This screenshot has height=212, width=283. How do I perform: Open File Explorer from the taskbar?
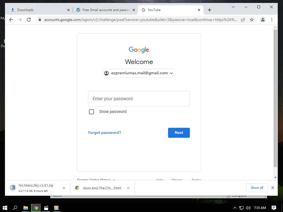(26, 208)
